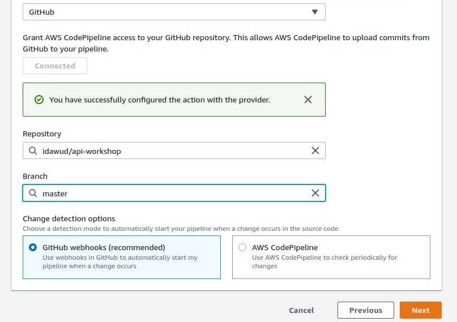457x322 pixels.
Task: Click the Change detection options heading
Action: tap(69, 218)
